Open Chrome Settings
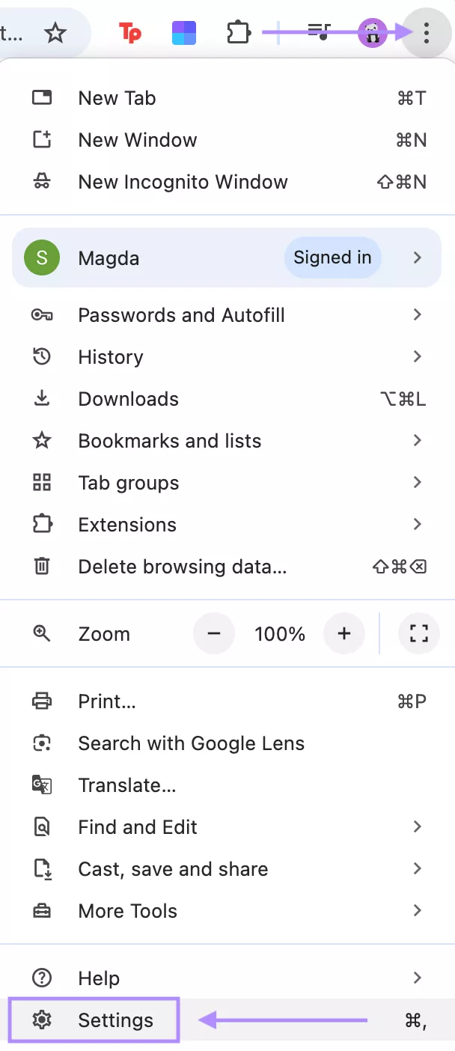Image resolution: width=455 pixels, height=1051 pixels. pos(115,1020)
